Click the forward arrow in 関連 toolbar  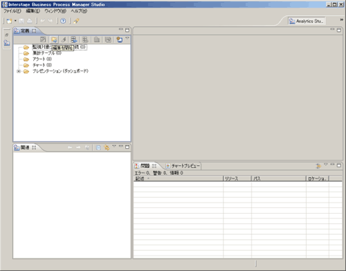[78, 147]
